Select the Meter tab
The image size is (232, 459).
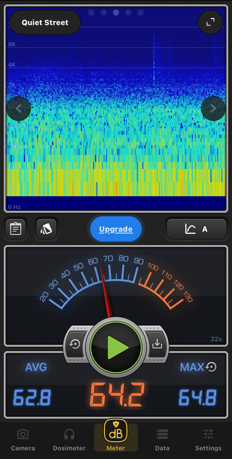(116, 437)
